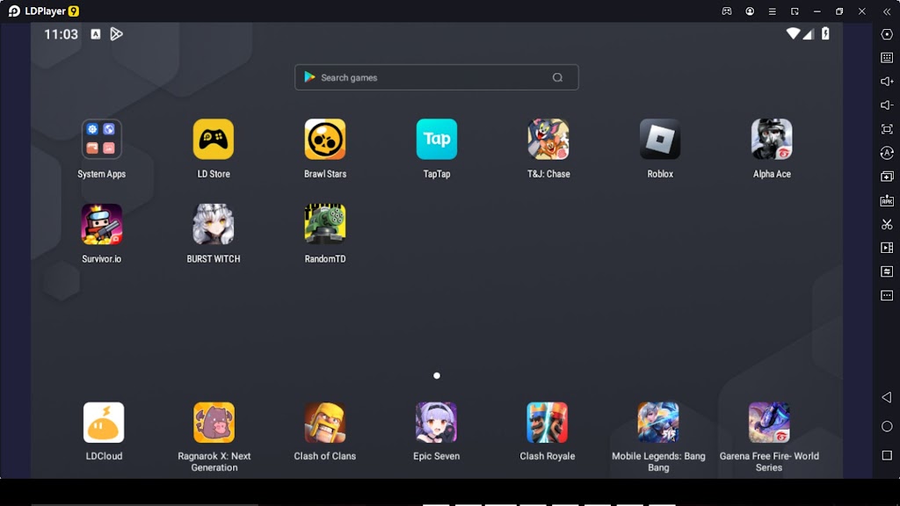900x506 pixels.
Task: Open BURST WITCH game
Action: coord(214,224)
